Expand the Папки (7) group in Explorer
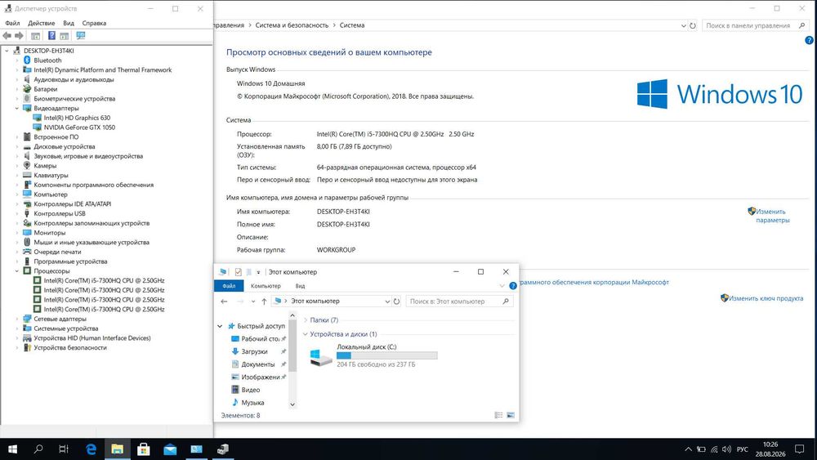The width and height of the screenshot is (817, 460). pos(306,320)
